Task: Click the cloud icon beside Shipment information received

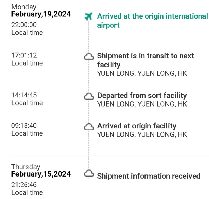Action: coord(89,173)
